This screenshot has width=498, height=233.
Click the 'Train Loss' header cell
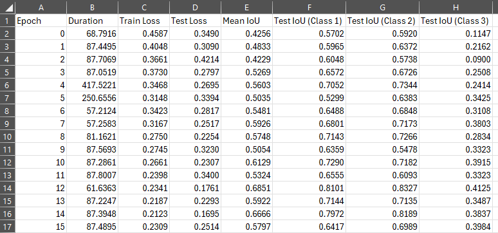click(143, 21)
